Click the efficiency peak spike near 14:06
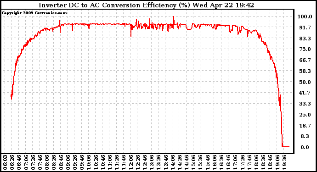 174,18
